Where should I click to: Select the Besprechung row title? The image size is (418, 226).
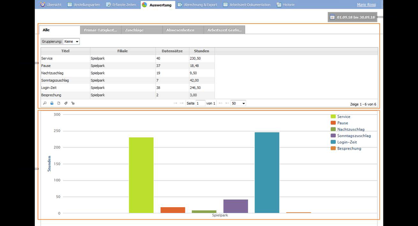pos(51,95)
